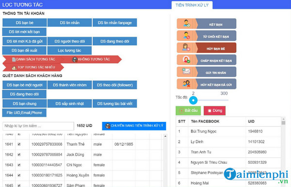291x187 pixels.
Task: Click DS tương tác bài viết
Action: 114,103
